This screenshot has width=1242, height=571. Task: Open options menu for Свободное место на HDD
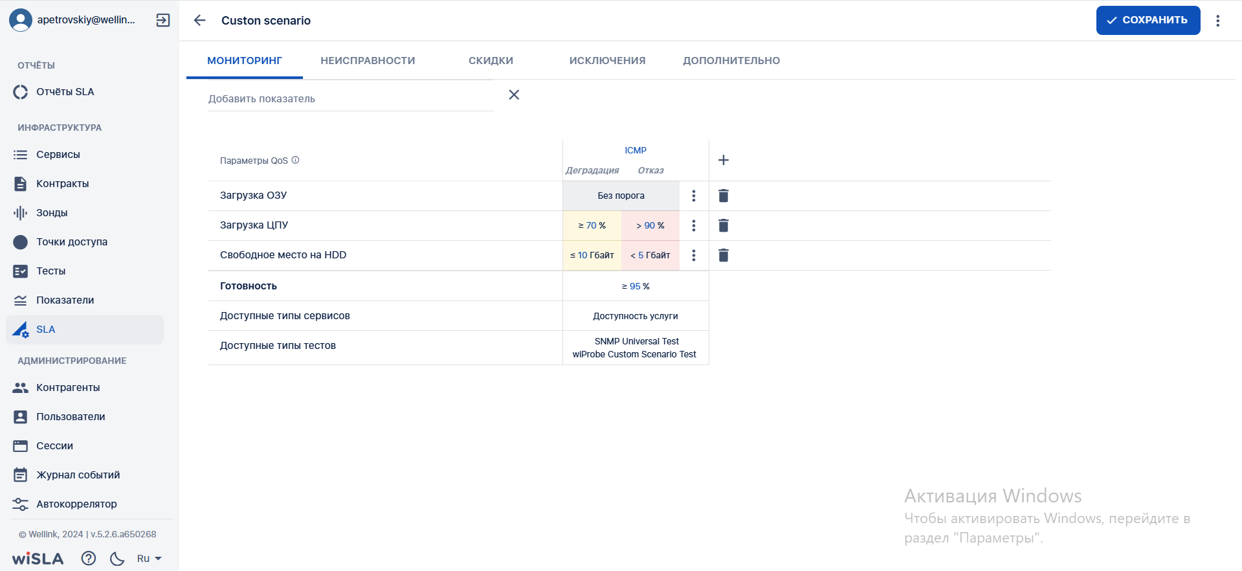coord(694,255)
